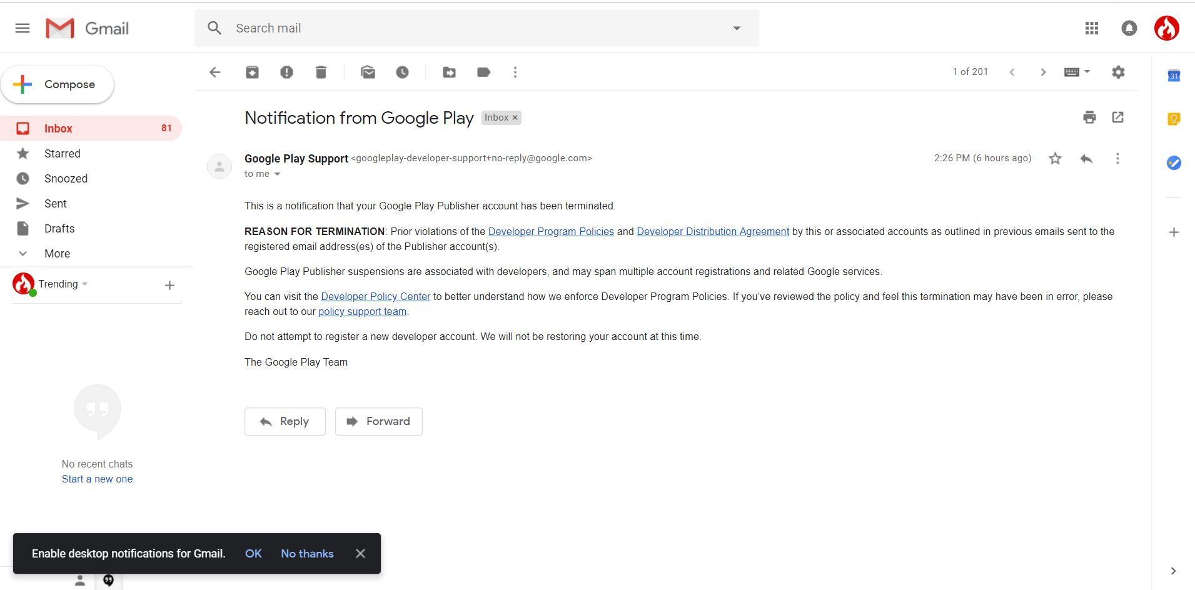This screenshot has height=590, width=1195.
Task: Click the search magnifier icon
Action: coord(214,28)
